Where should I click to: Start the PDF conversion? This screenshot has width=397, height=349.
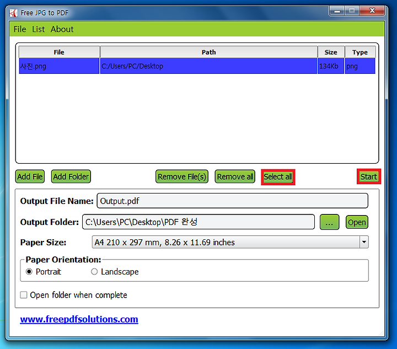coord(369,176)
